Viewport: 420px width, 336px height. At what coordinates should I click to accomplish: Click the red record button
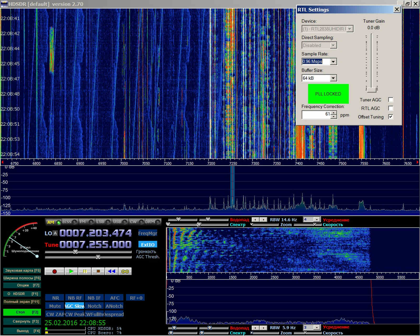point(54,271)
